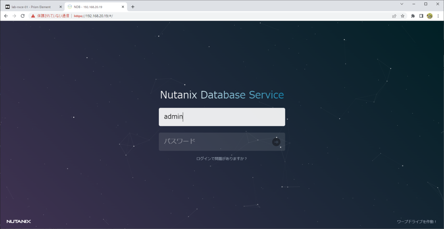
Task: Open the login trouble help link
Action: pyautogui.click(x=221, y=159)
